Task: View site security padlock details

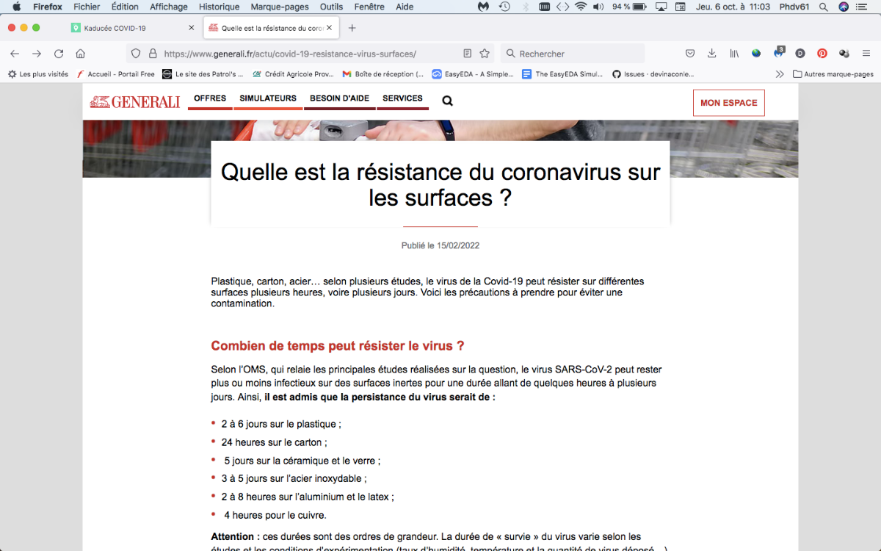Action: [153, 54]
